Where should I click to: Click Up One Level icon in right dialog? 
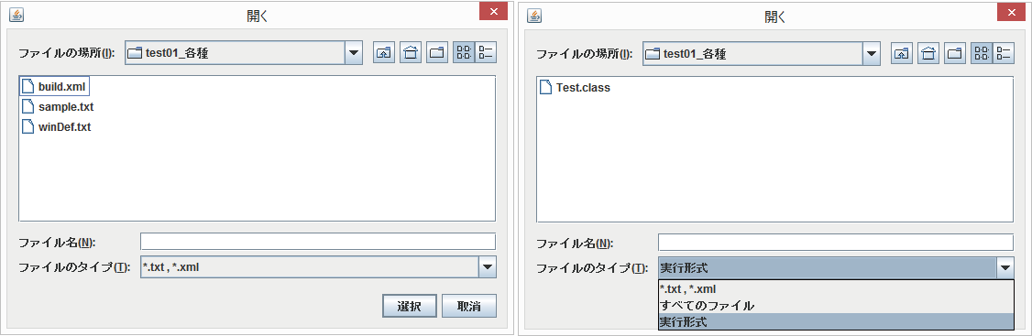pyautogui.click(x=902, y=53)
